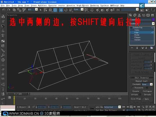Click the Pin Stack icon

pos(132,48)
